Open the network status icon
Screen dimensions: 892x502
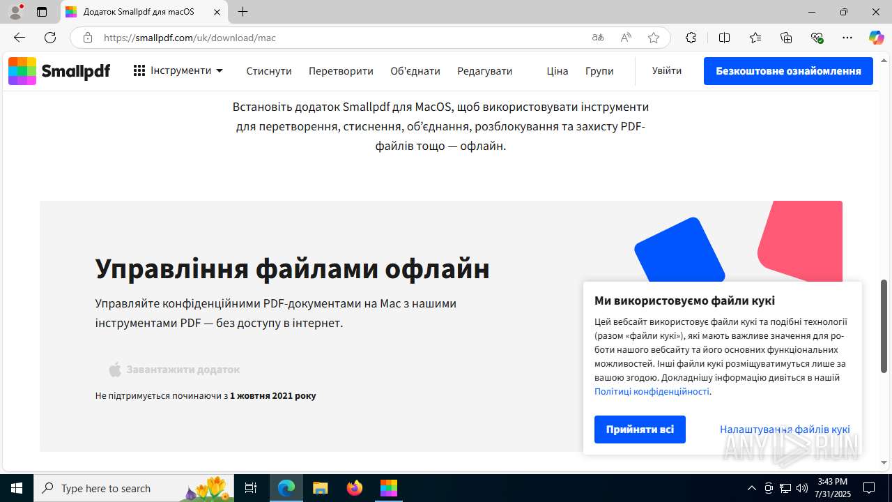tap(785, 488)
